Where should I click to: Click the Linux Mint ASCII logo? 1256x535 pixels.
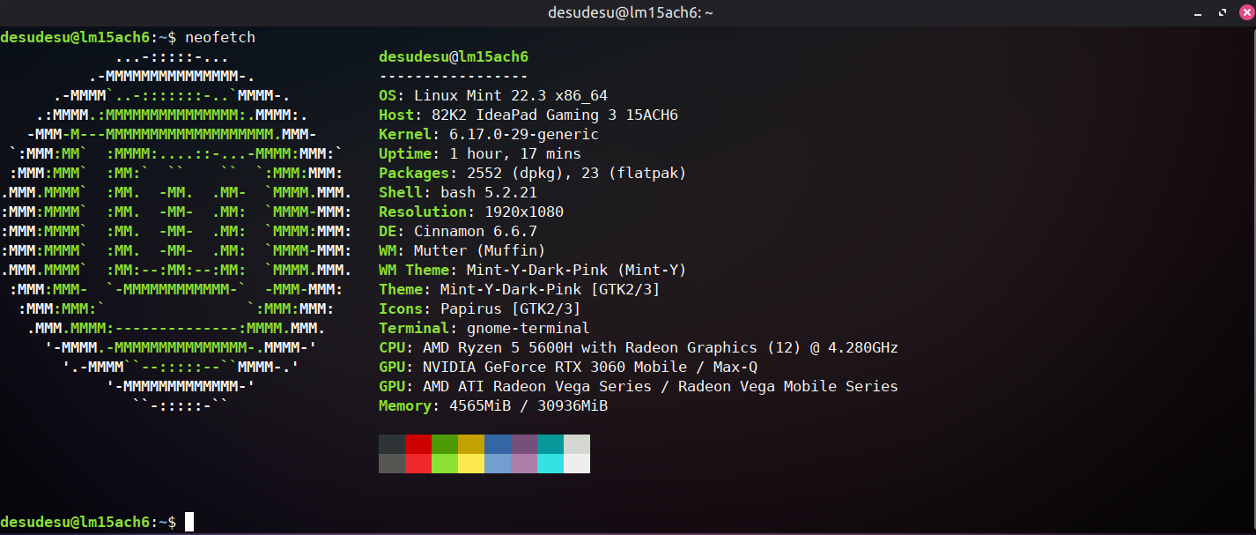[x=176, y=231]
